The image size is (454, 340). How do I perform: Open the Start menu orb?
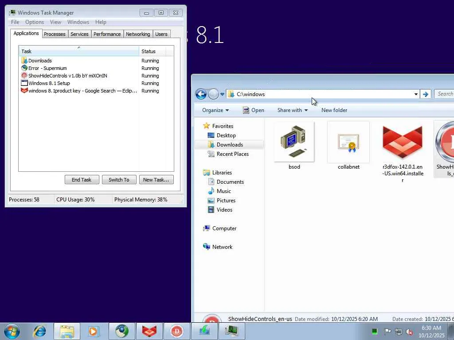tap(12, 331)
